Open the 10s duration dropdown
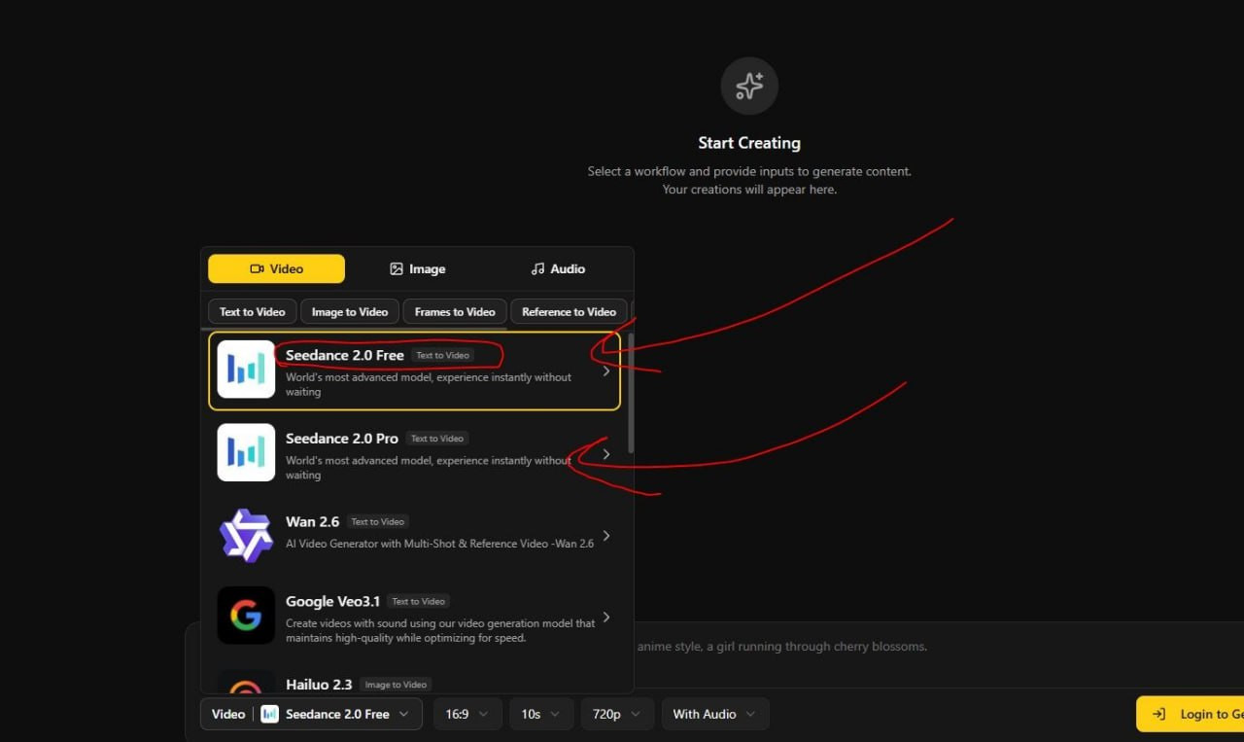Screen dimensions: 1244x742 (541, 714)
